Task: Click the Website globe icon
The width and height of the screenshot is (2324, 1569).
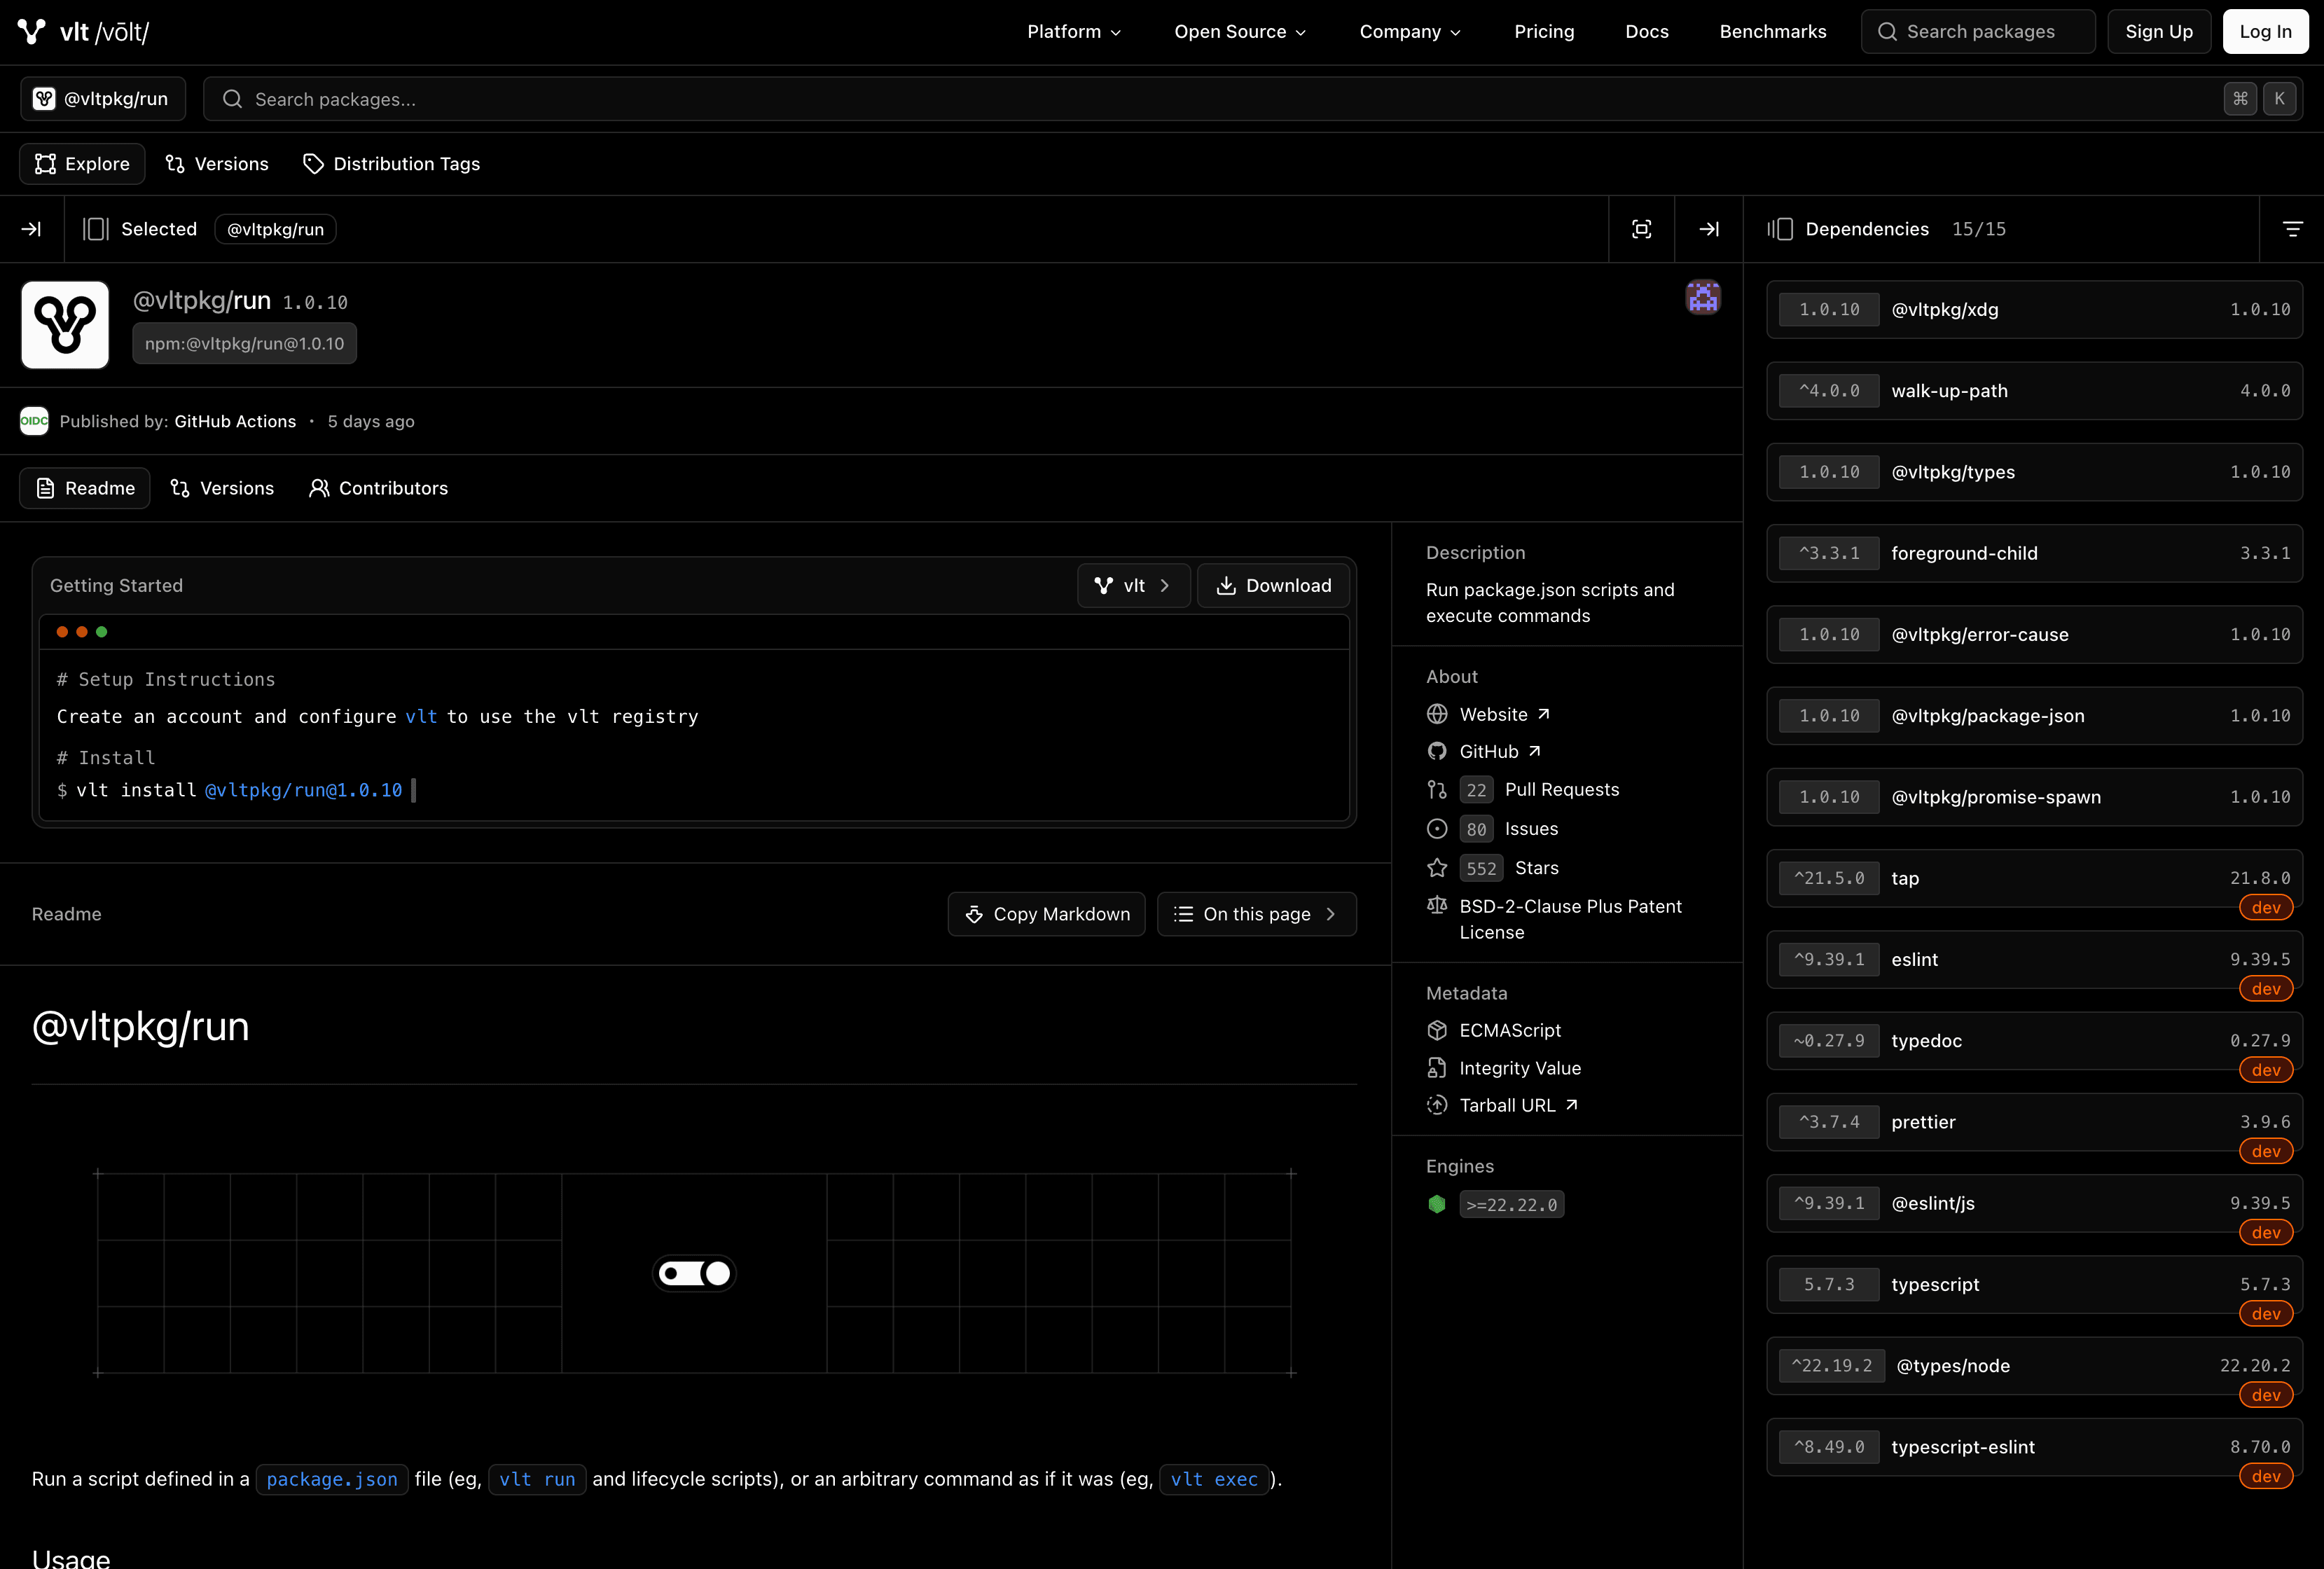Action: pos(1437,714)
